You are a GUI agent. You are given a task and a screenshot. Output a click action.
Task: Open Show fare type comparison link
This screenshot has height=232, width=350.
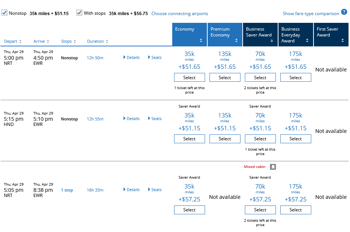tap(311, 14)
